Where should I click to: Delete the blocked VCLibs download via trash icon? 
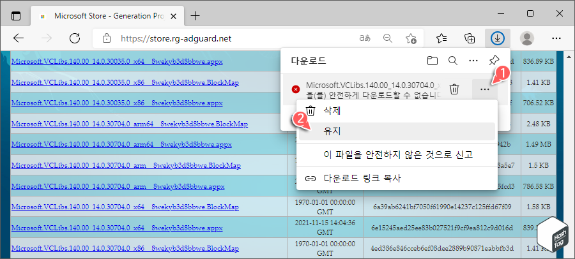click(x=454, y=89)
